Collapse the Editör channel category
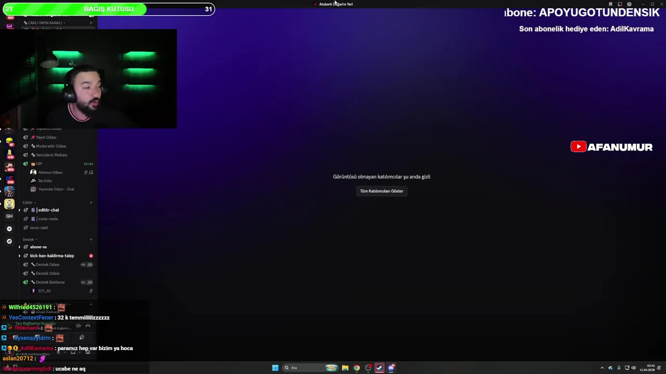This screenshot has width=666, height=374. 29,203
